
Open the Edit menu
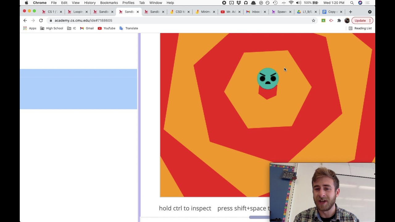point(64,3)
